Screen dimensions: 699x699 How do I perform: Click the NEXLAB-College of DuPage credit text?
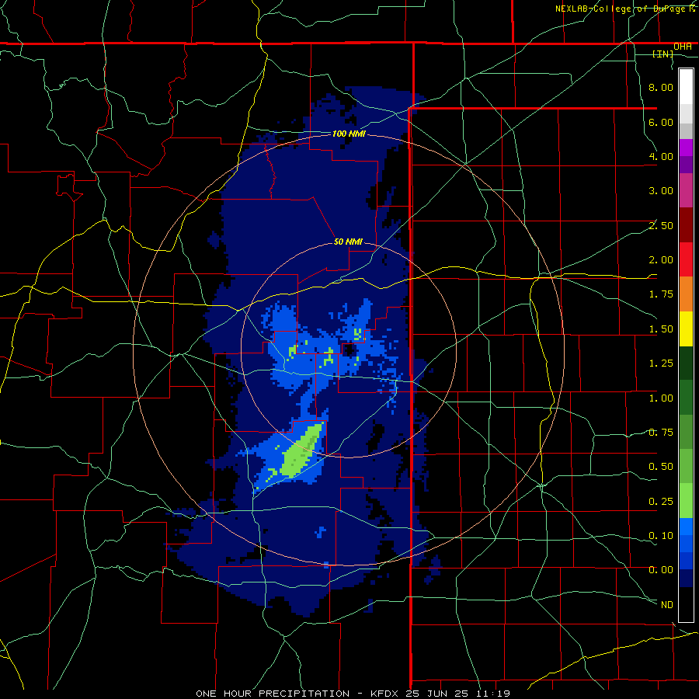pos(626,9)
